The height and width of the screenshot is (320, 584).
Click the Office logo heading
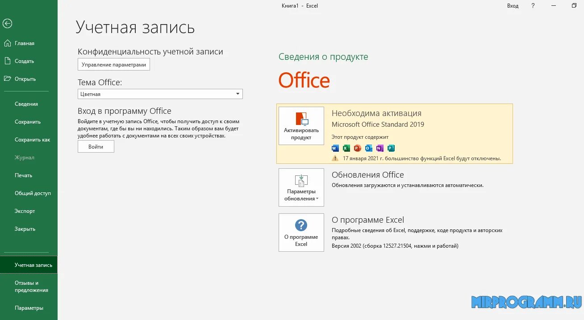coord(304,81)
